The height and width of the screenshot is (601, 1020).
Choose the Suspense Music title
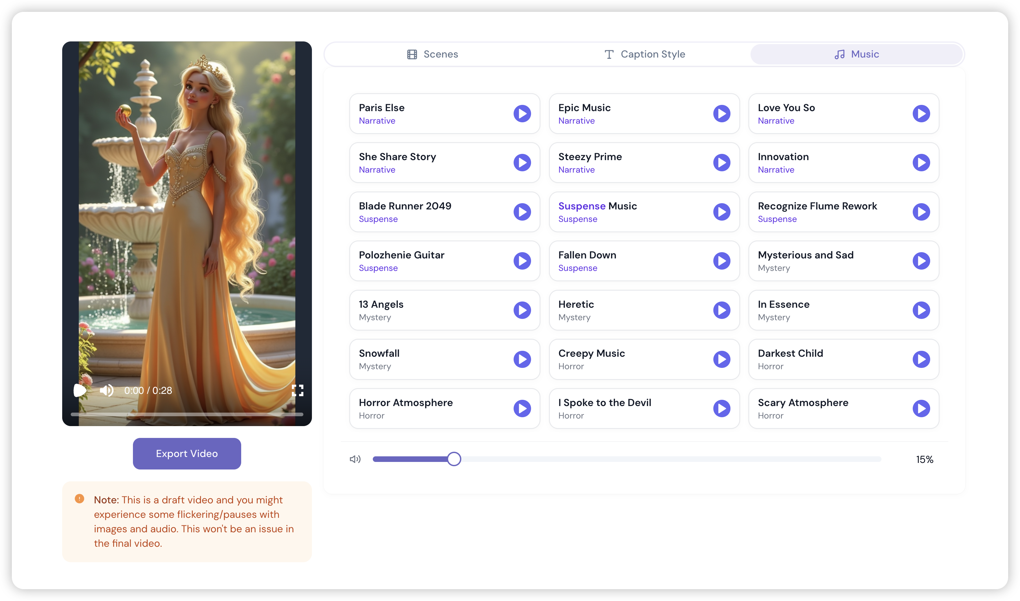[x=597, y=206]
